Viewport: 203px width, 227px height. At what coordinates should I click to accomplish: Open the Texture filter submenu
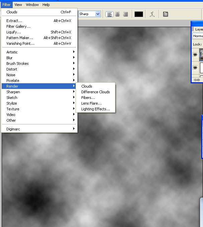pyautogui.click(x=39, y=109)
